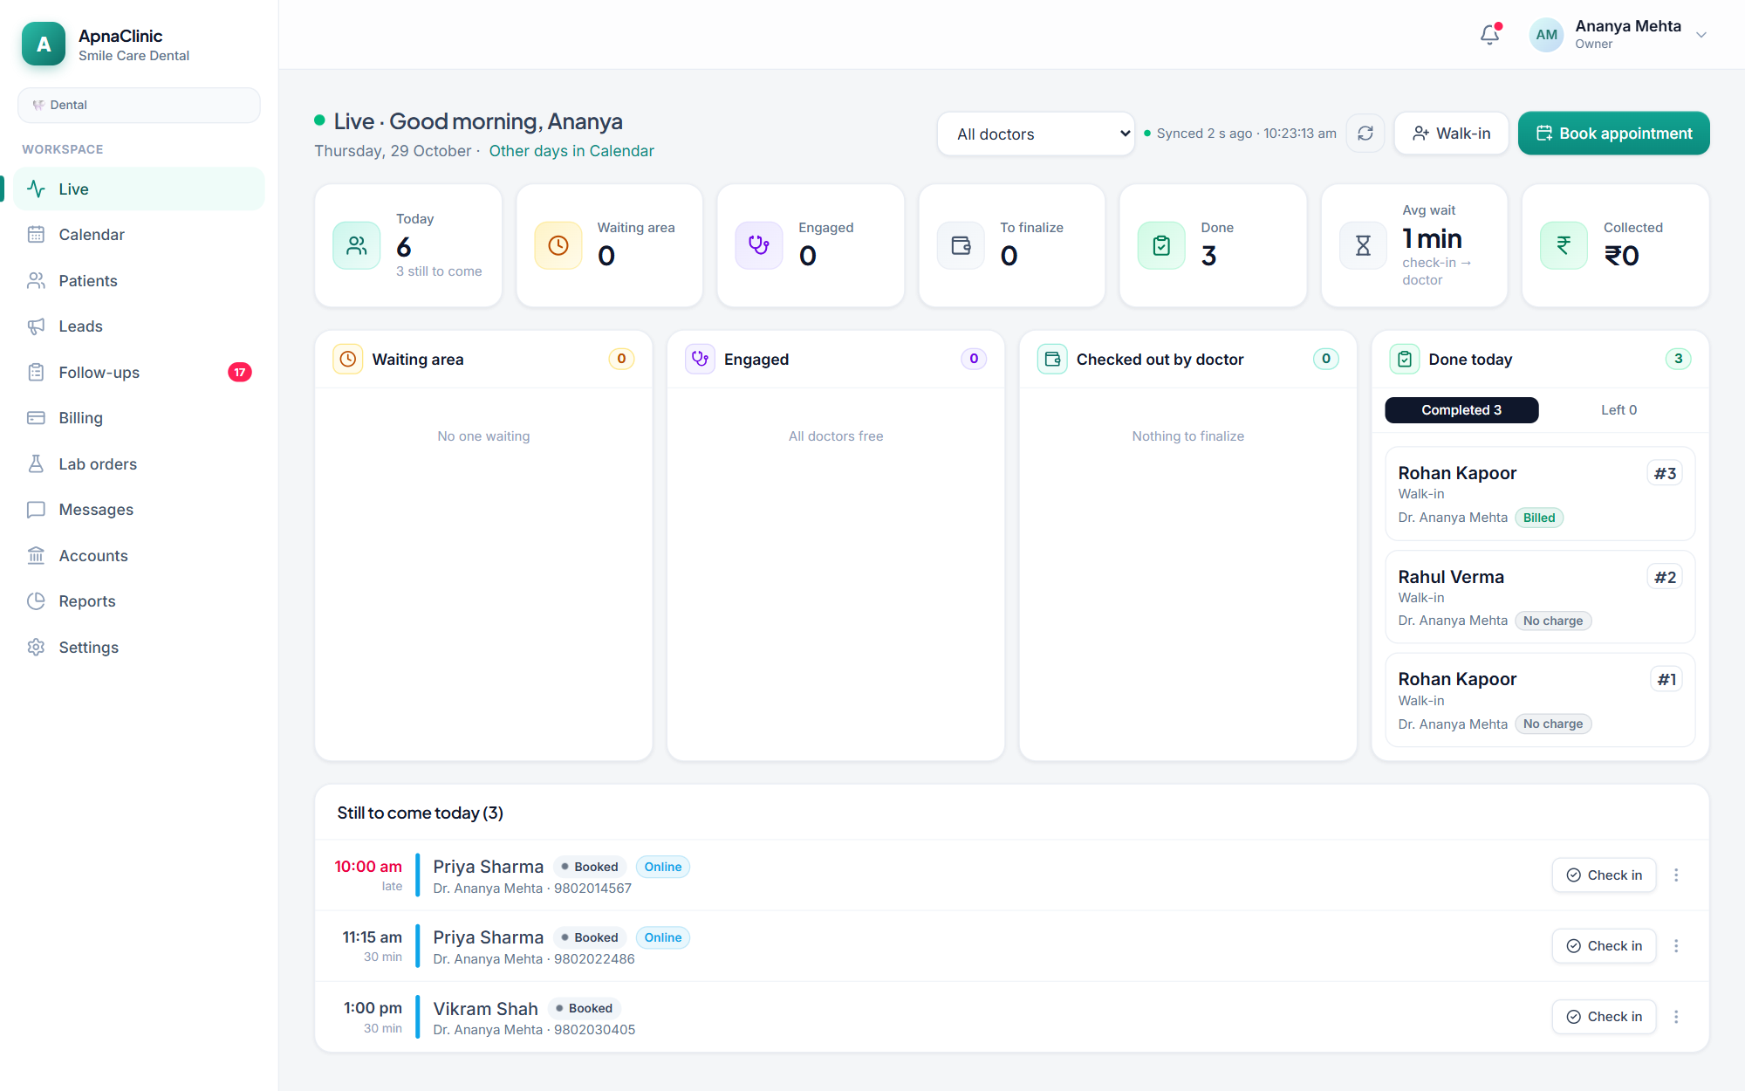Click the Walk-in button
Screen dimensions: 1745x1091
[x=1451, y=134]
